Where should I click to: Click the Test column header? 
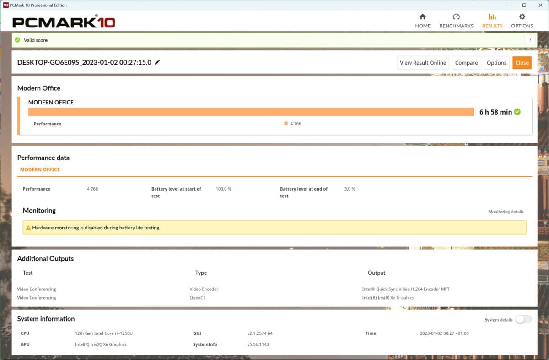tap(28, 273)
